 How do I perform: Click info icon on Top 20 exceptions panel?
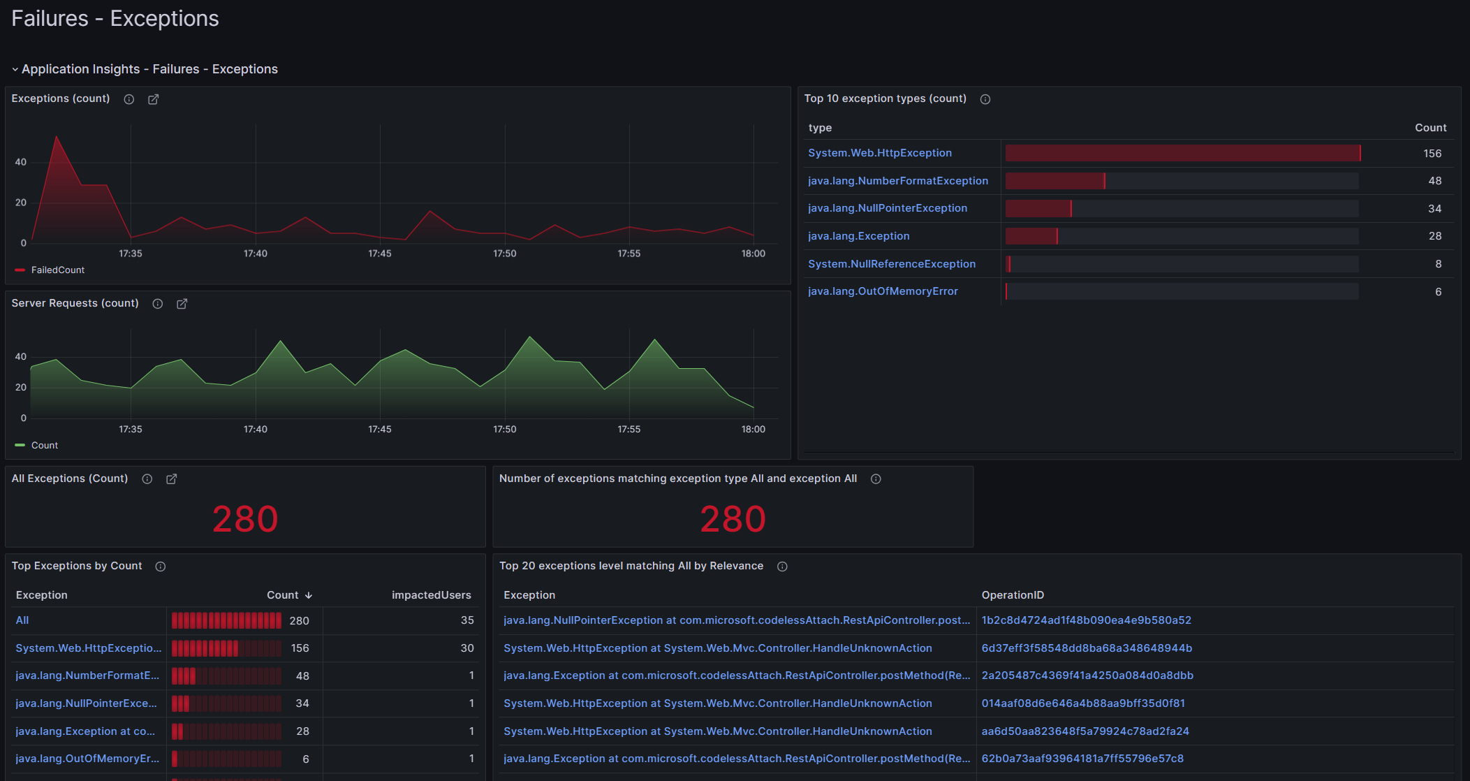pyautogui.click(x=782, y=567)
